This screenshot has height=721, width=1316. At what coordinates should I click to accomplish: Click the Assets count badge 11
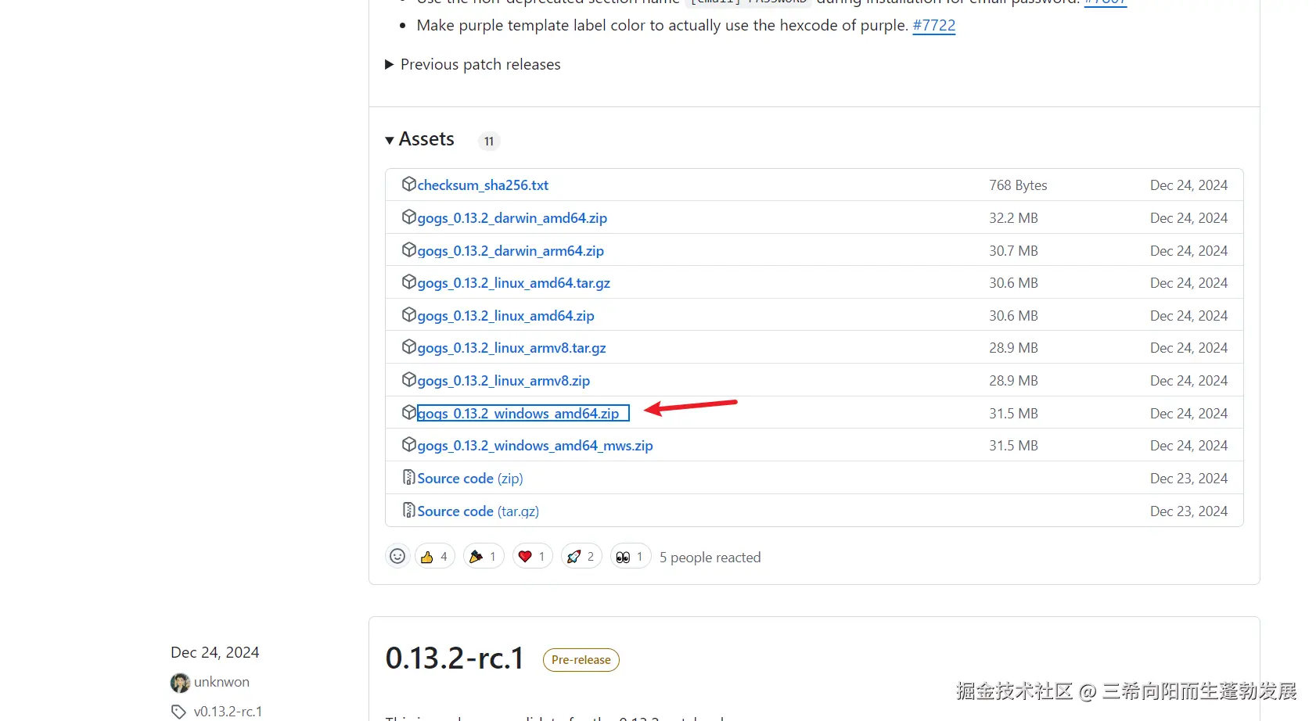coord(489,142)
